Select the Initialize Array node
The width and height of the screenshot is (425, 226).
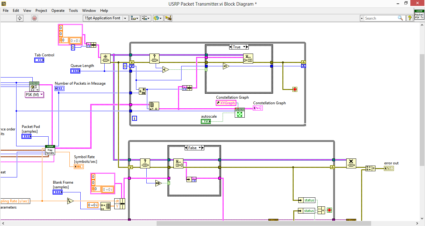[x=106, y=206]
